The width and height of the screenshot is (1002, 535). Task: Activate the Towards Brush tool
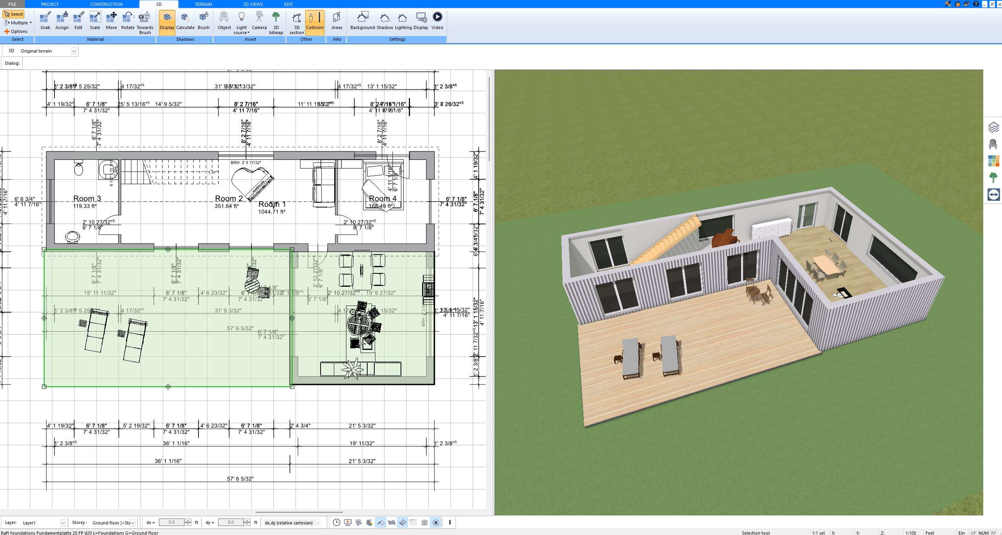click(145, 23)
